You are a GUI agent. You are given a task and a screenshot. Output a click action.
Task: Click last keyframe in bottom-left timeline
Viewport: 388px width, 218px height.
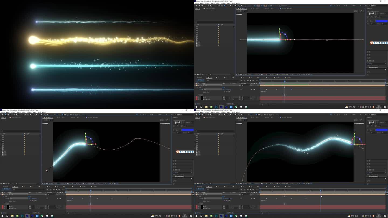pyautogui.click(x=129, y=198)
